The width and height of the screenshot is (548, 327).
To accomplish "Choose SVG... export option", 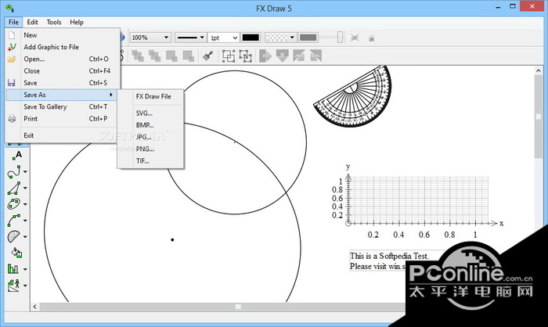I will [144, 113].
